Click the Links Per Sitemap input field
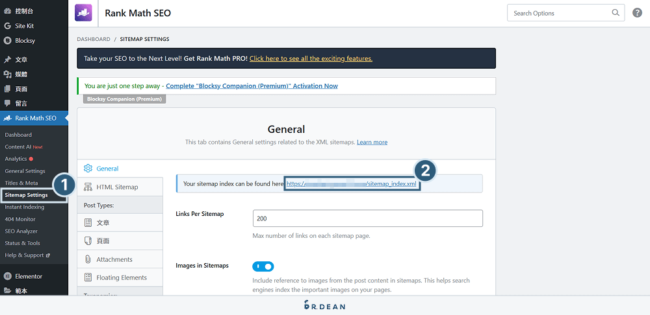The height and width of the screenshot is (315, 650). point(368,218)
